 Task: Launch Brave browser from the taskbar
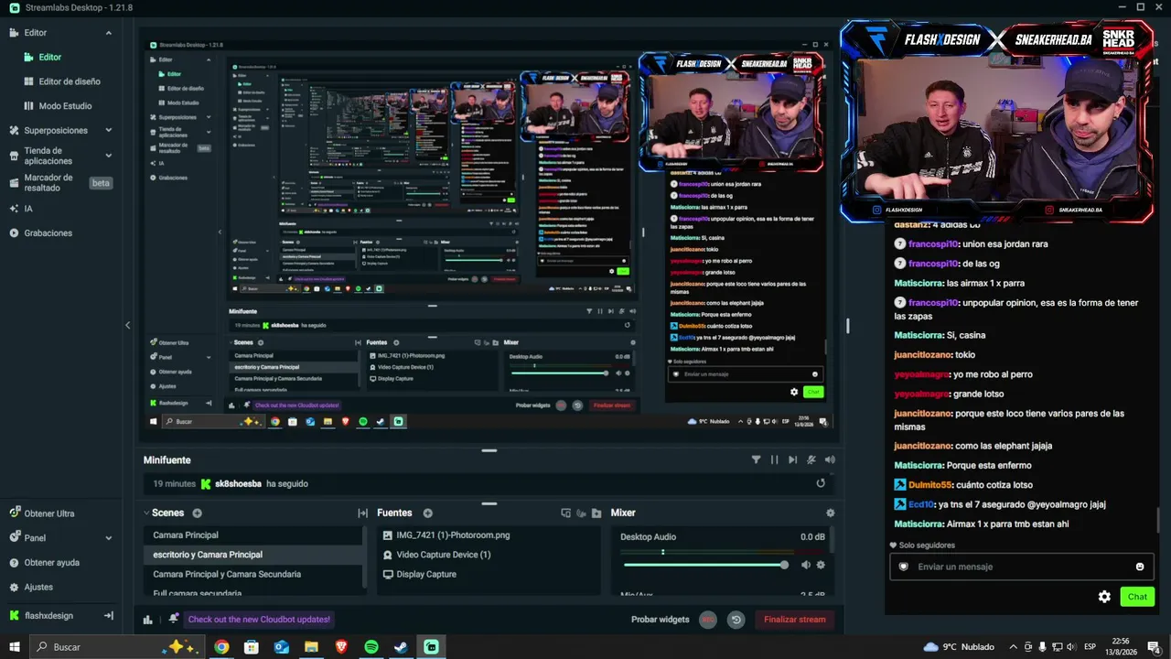point(341,647)
